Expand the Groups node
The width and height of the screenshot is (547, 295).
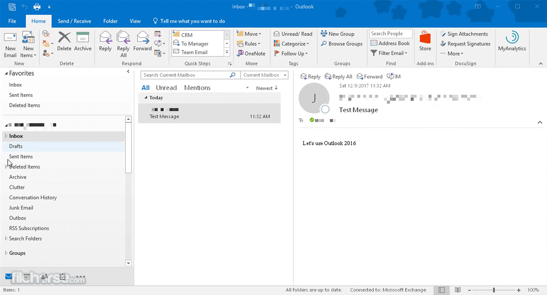click(x=6, y=253)
